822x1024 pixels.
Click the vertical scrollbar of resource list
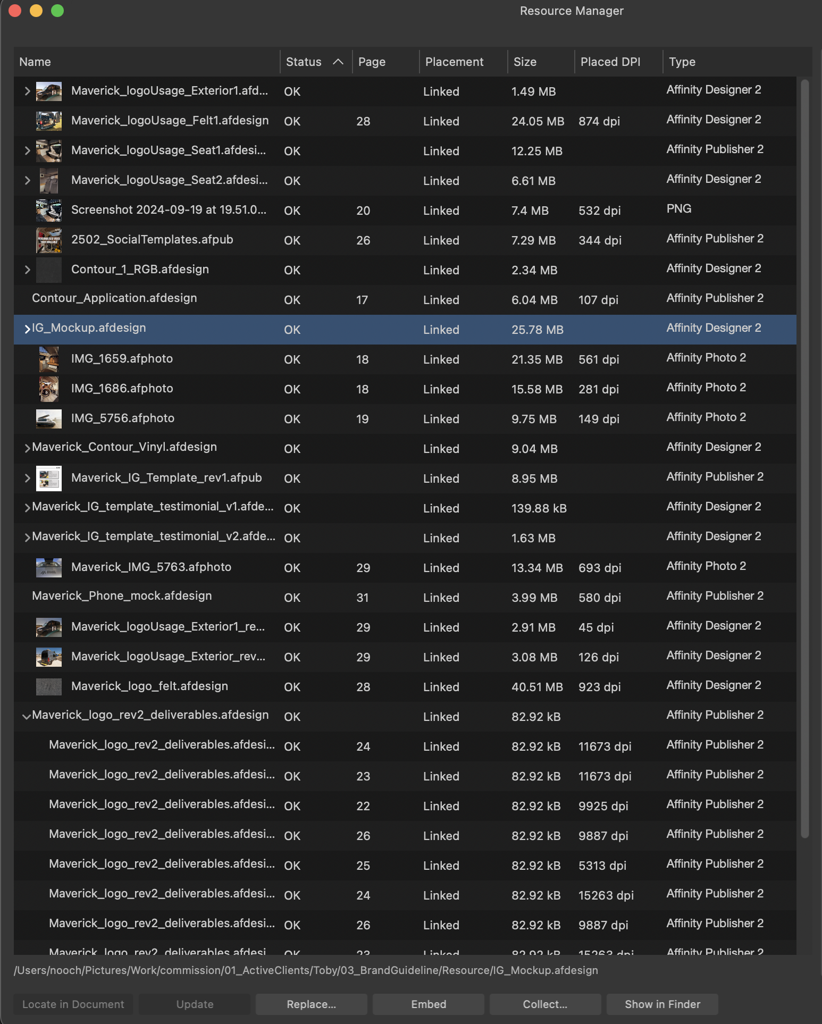(804, 458)
